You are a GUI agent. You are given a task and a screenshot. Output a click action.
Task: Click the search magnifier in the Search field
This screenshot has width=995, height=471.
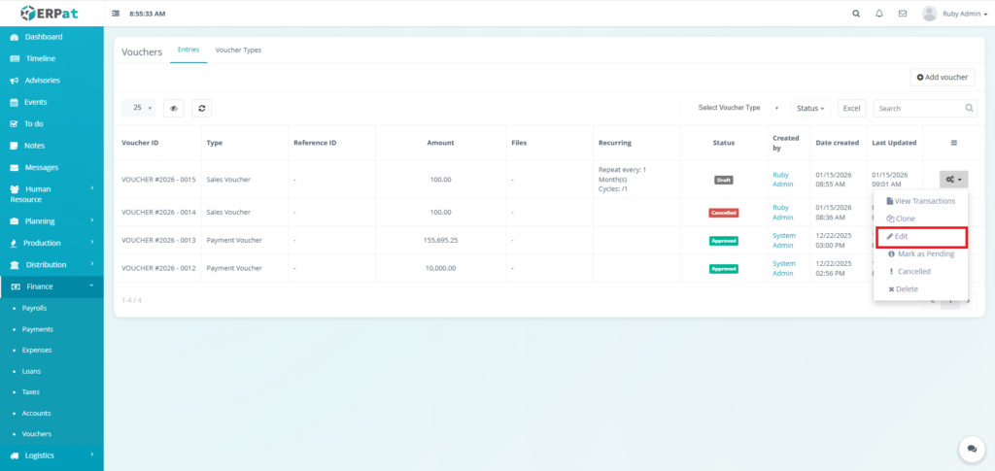tap(970, 108)
